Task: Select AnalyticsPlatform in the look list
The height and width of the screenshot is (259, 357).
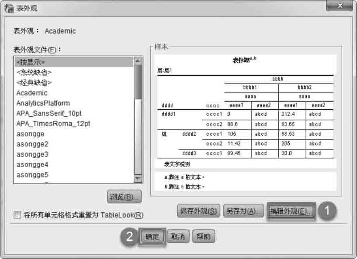Action: pyautogui.click(x=74, y=103)
